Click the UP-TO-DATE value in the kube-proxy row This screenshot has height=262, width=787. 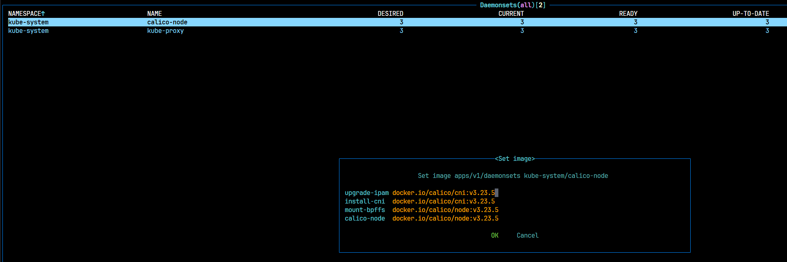[x=767, y=31]
